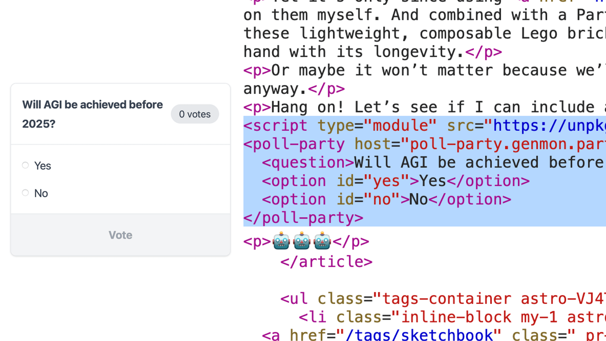Click the opening poll-party tag in the source
The height and width of the screenshot is (341, 606).
pos(425,144)
